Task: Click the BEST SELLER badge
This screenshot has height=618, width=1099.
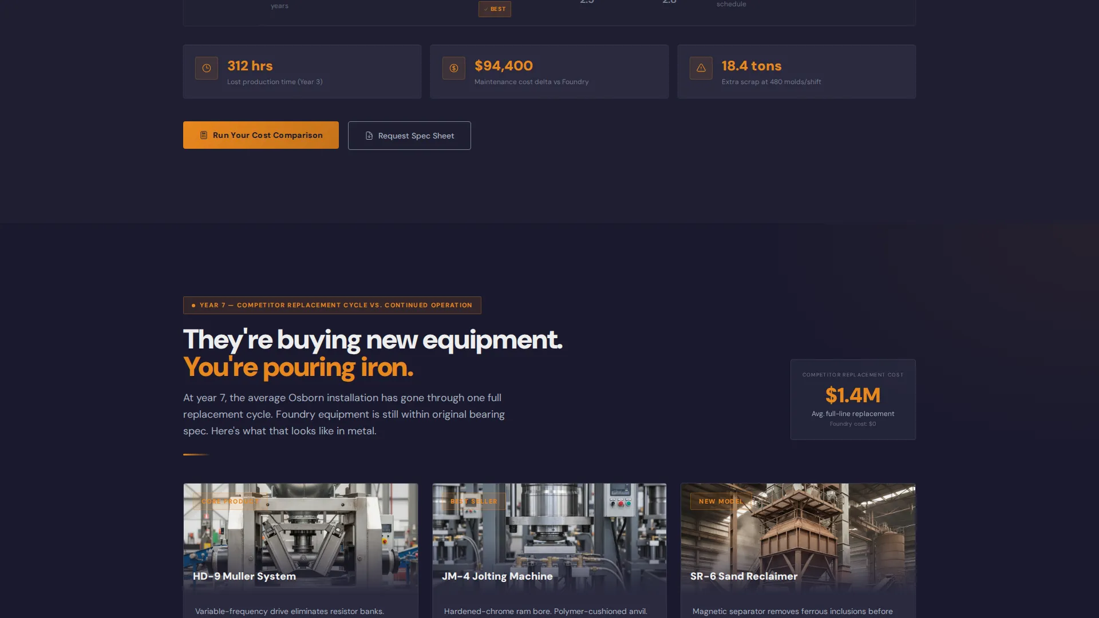Action: point(473,501)
